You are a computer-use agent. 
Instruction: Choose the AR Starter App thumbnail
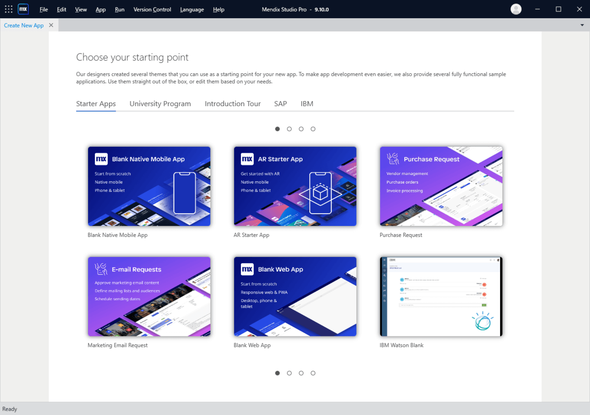[295, 186]
